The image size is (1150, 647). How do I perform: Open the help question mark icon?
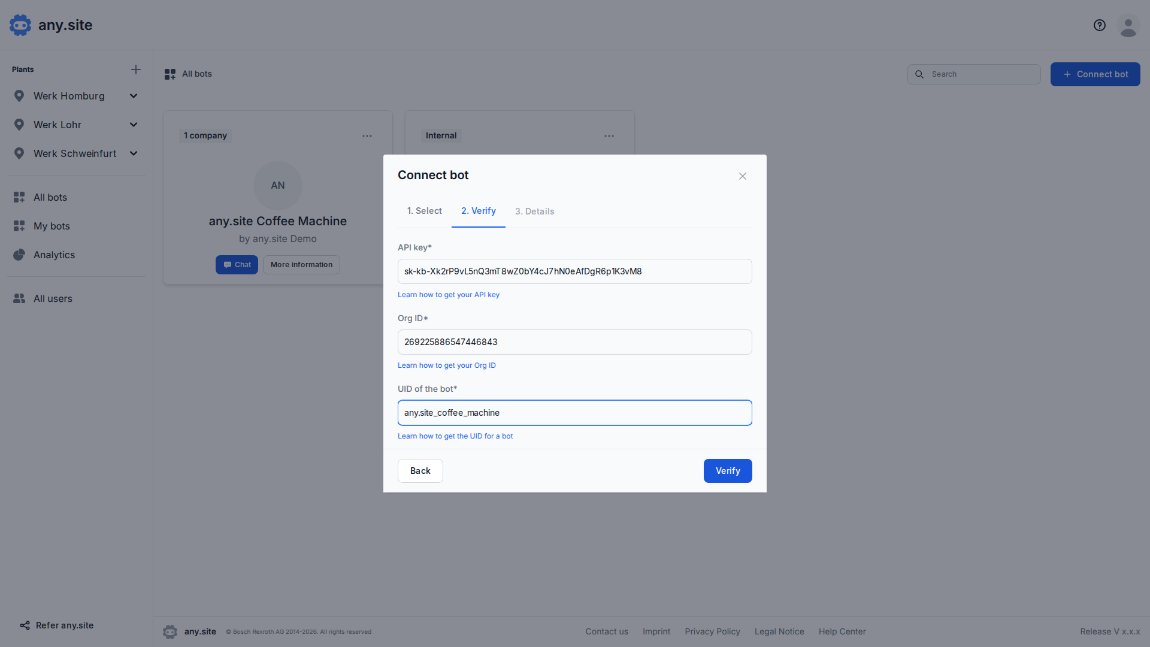[x=1100, y=25]
